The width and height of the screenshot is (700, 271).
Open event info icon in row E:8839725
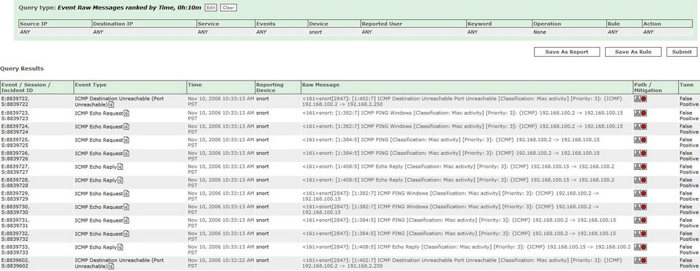tap(126, 140)
